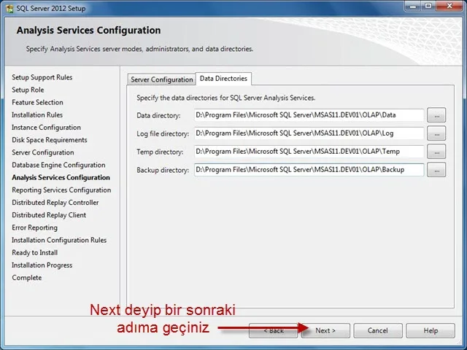Click the Distributed Replay Client step
This screenshot has width=467, height=350.
tap(49, 215)
